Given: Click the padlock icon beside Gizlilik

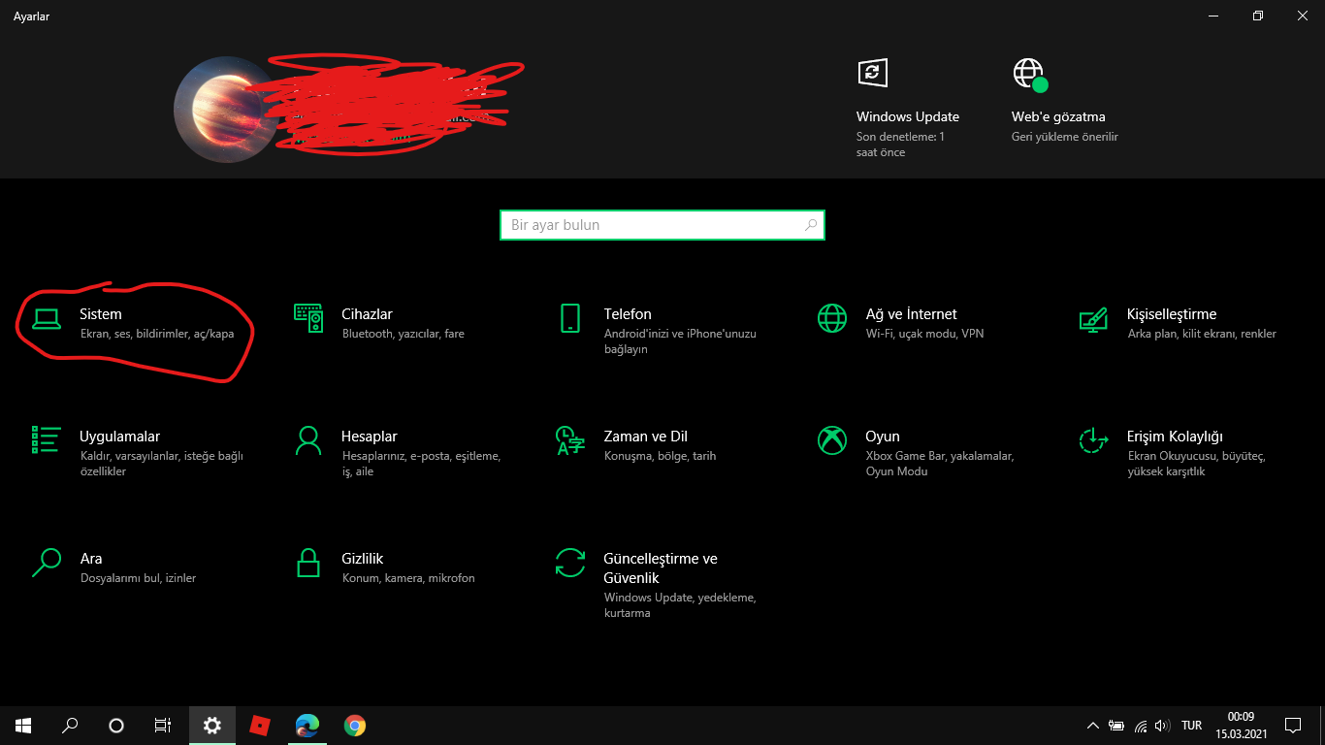Looking at the screenshot, I should tap(308, 563).
